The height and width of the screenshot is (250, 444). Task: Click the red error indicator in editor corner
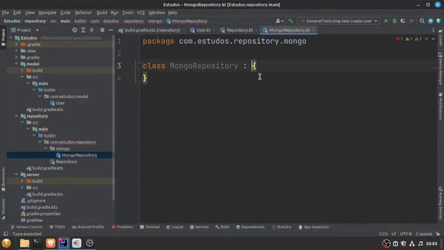coord(400,39)
